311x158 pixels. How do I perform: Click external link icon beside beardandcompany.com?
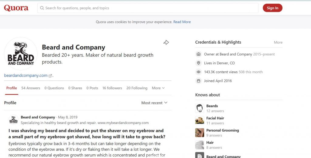pyautogui.click(x=50, y=76)
